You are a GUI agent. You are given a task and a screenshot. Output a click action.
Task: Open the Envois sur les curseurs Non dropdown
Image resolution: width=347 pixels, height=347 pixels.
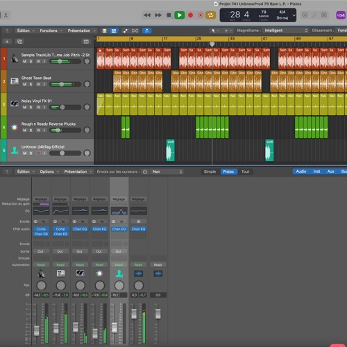point(167,171)
